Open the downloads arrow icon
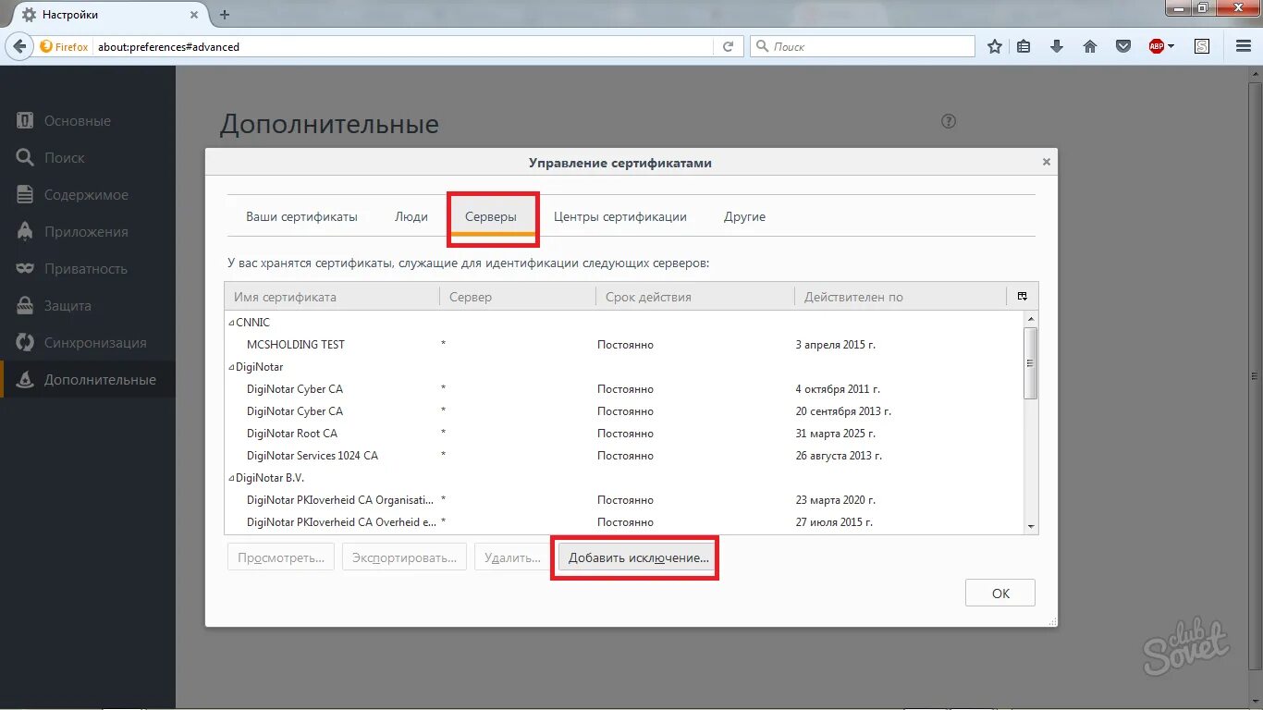The image size is (1263, 710). click(x=1057, y=46)
